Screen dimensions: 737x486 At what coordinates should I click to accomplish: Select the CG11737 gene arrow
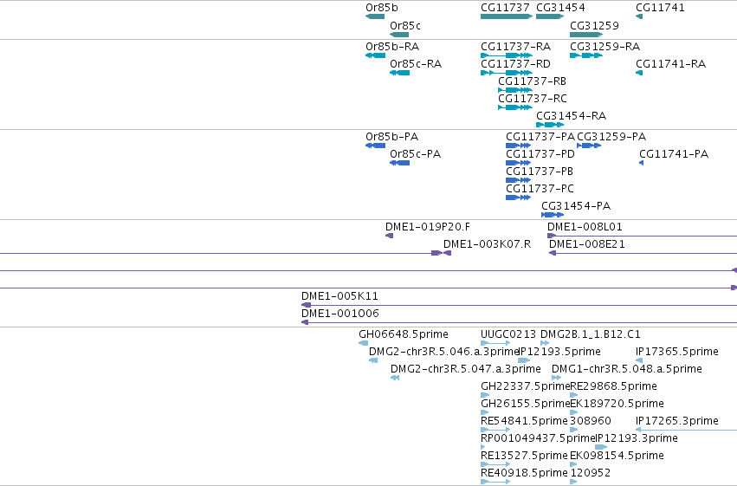click(507, 16)
